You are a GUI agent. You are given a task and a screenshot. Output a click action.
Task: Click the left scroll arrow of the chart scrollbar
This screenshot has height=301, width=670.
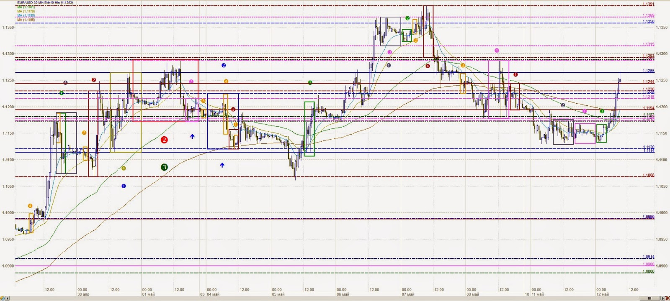pos(7,298)
